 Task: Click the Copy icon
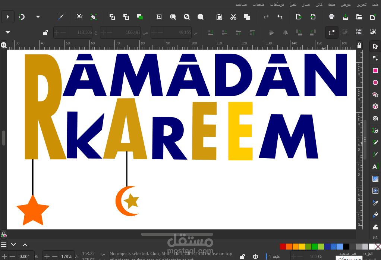[247, 17]
